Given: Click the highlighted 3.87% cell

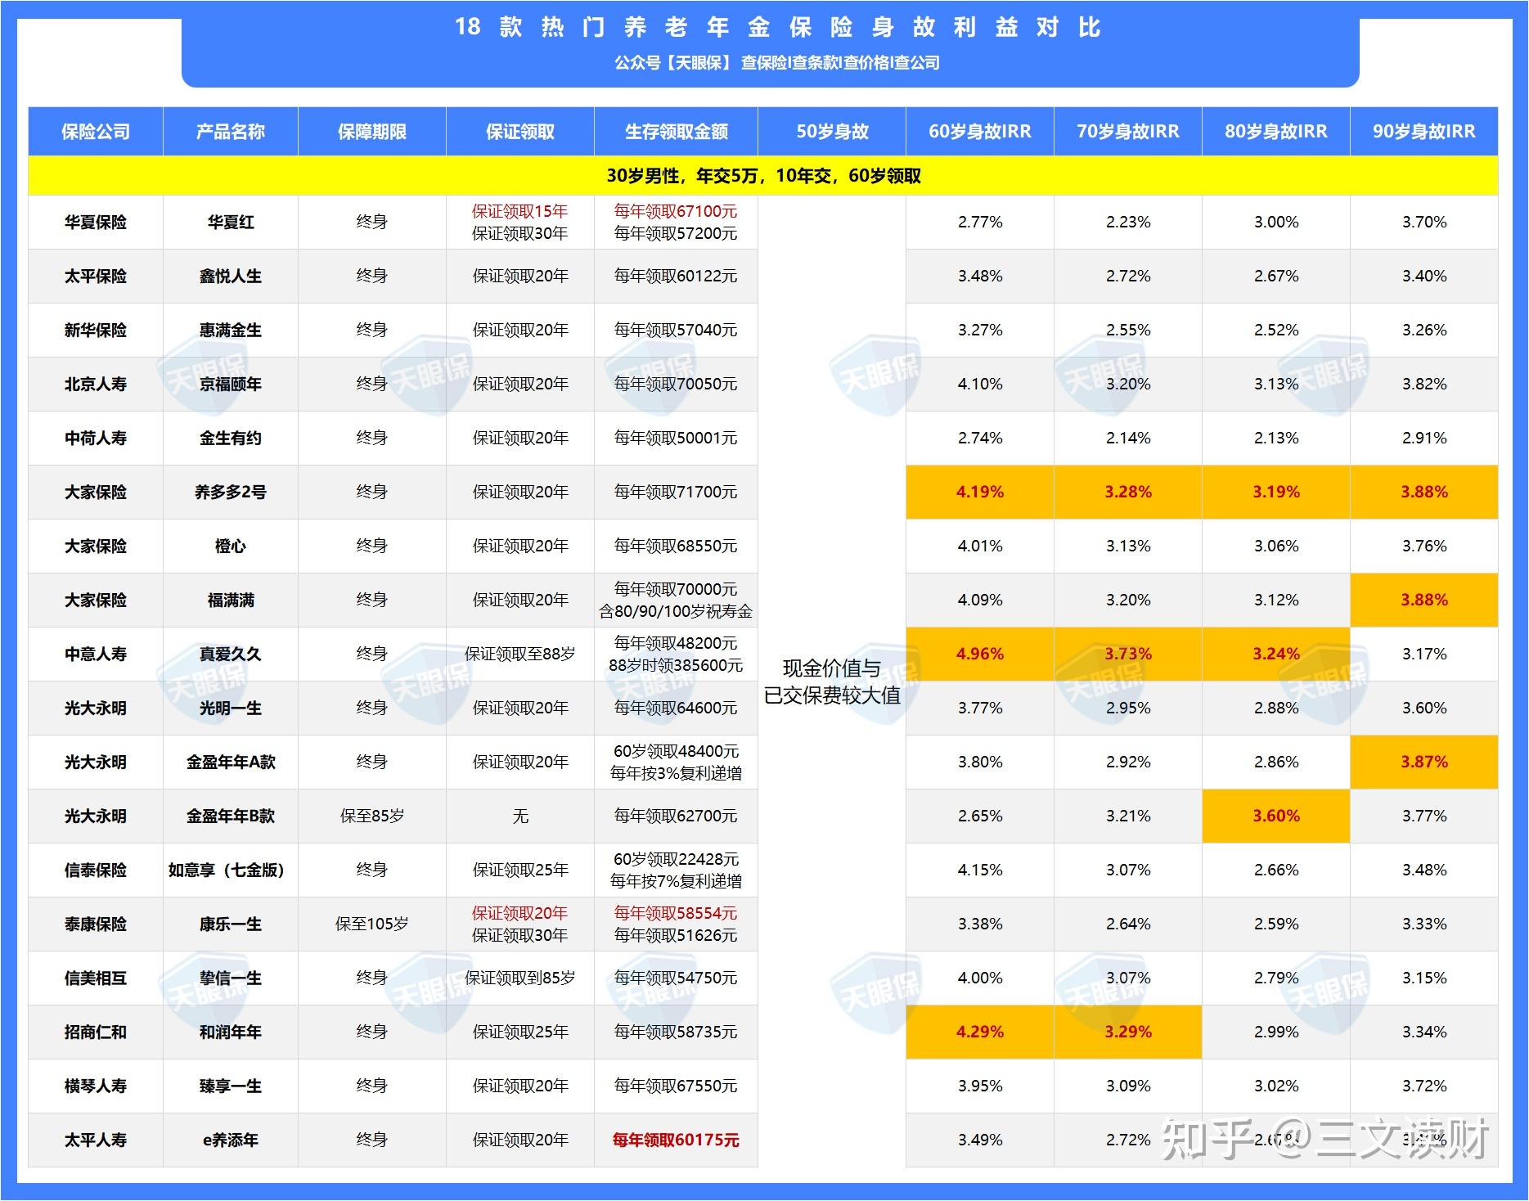Looking at the screenshot, I should [x=1424, y=762].
